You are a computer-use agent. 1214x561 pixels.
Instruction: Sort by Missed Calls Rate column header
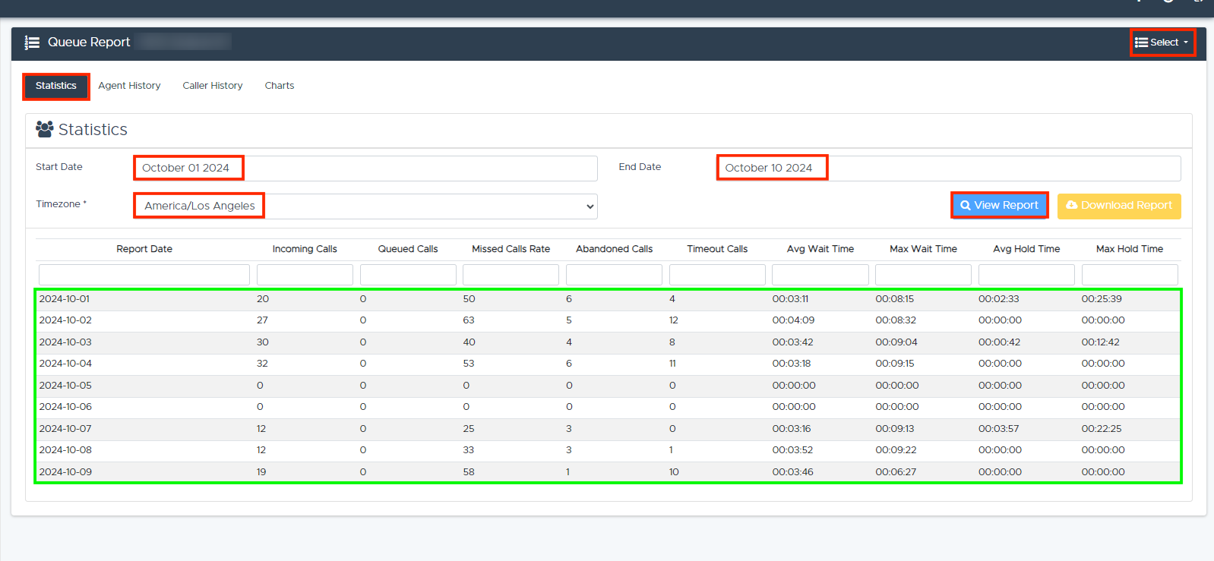click(511, 249)
